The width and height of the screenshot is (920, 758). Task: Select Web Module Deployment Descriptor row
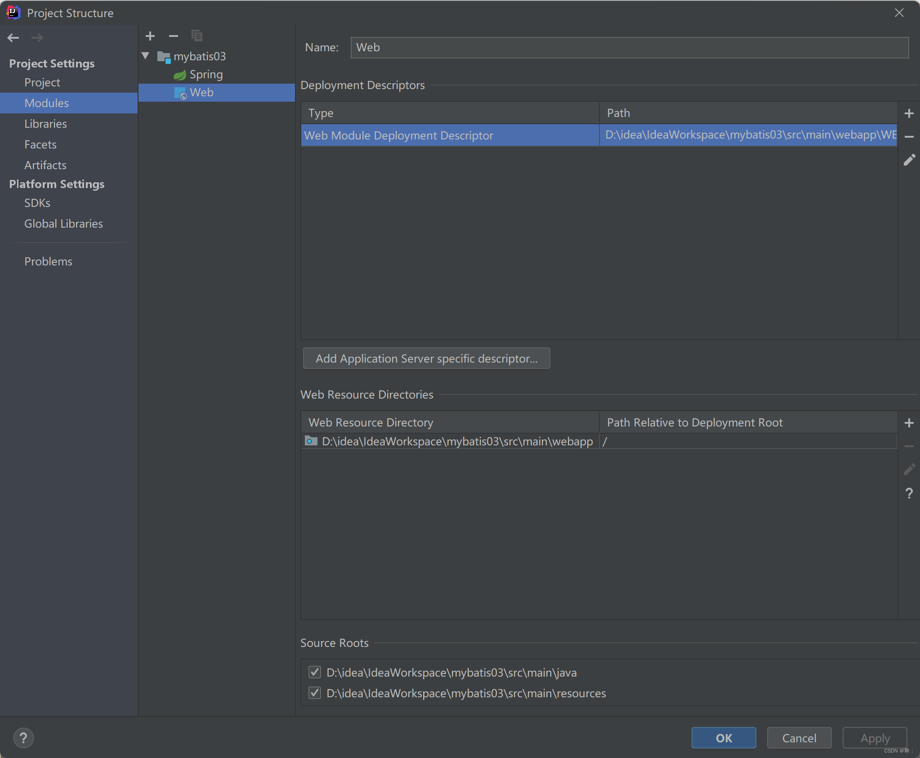(x=599, y=135)
